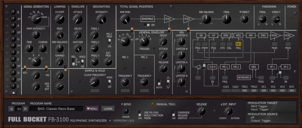Click the MG 1 FREQUENCY knob
Screen dimensions: 302x128
coord(125,82)
